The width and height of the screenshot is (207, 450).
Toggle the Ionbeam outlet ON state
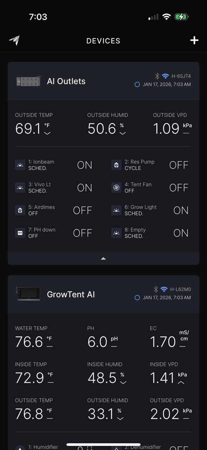[85, 165]
